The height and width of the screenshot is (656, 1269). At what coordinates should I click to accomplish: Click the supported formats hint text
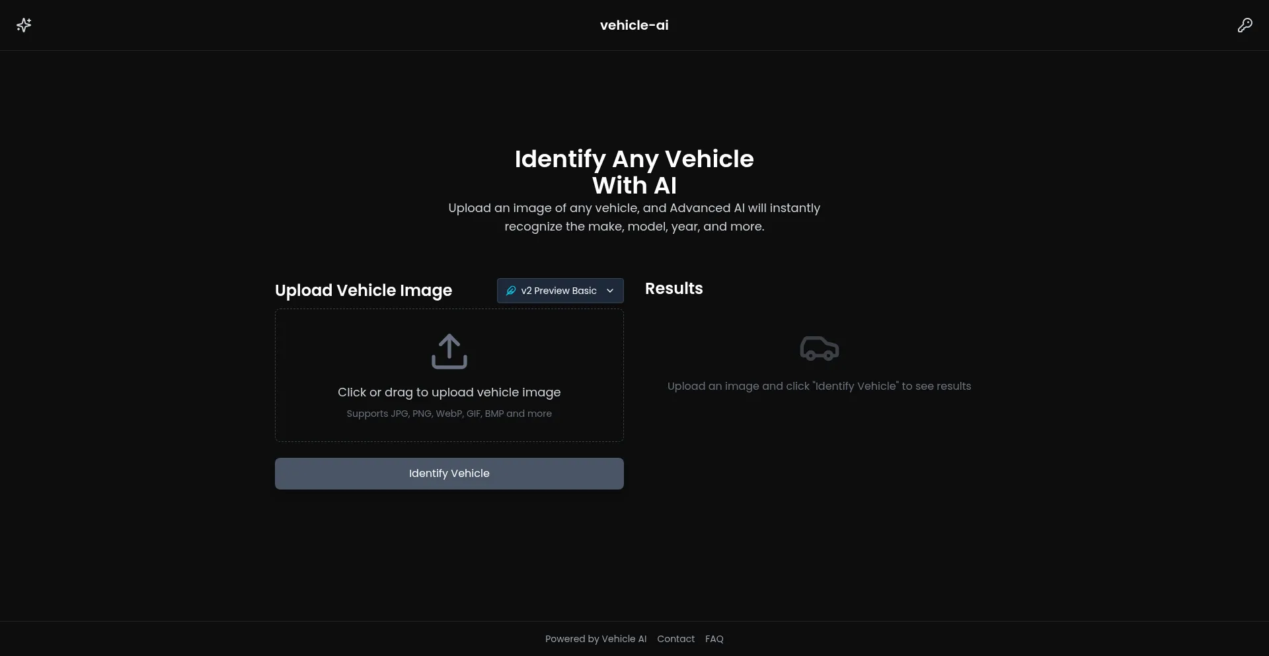point(449,414)
